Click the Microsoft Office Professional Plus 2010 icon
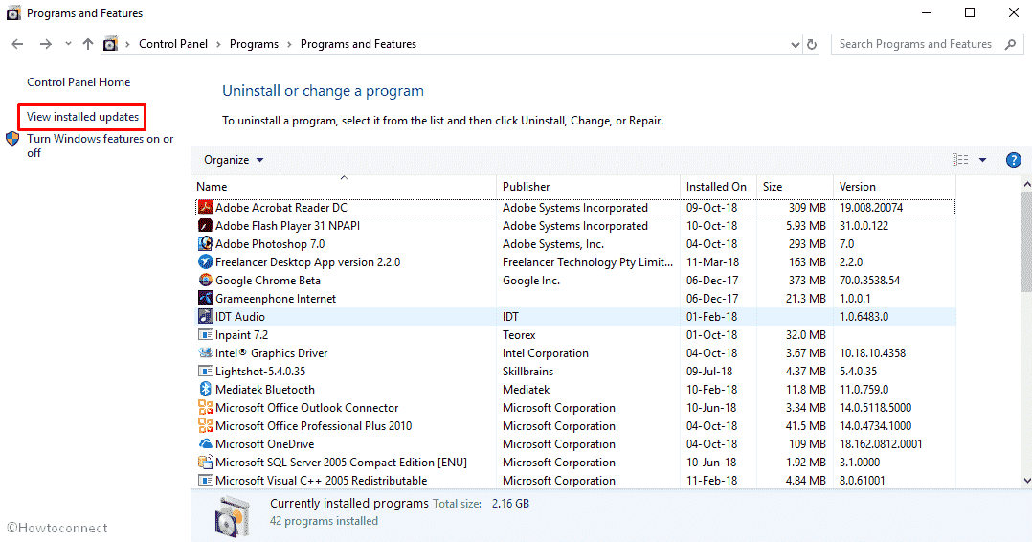1032x542 pixels. pos(205,426)
